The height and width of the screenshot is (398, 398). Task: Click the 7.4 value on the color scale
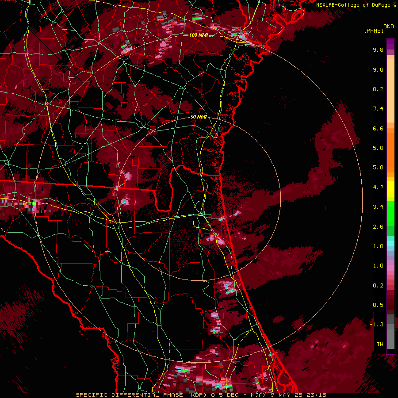(x=378, y=109)
